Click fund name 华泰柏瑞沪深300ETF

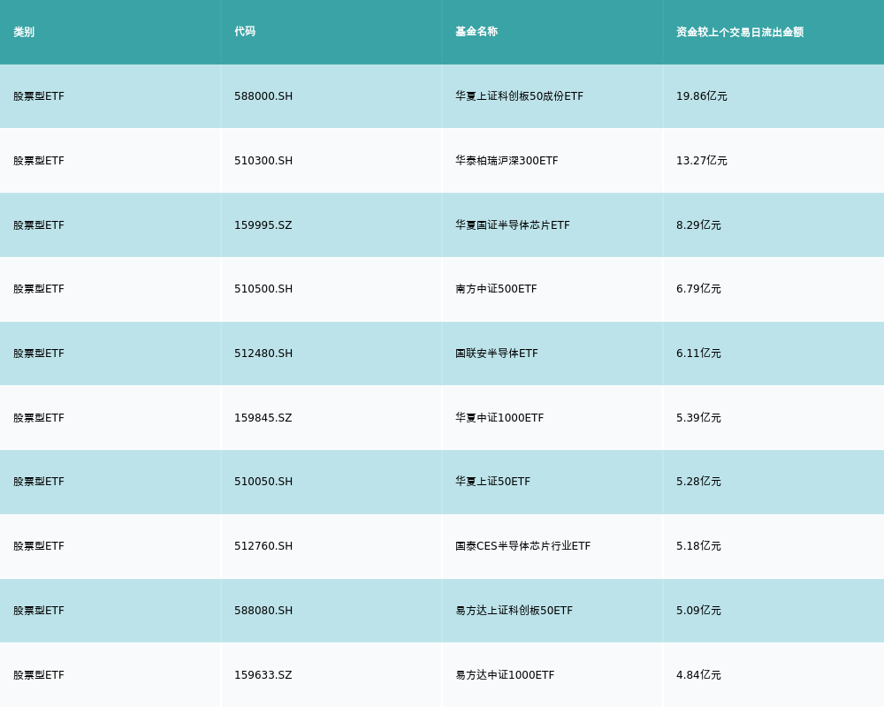(507, 161)
